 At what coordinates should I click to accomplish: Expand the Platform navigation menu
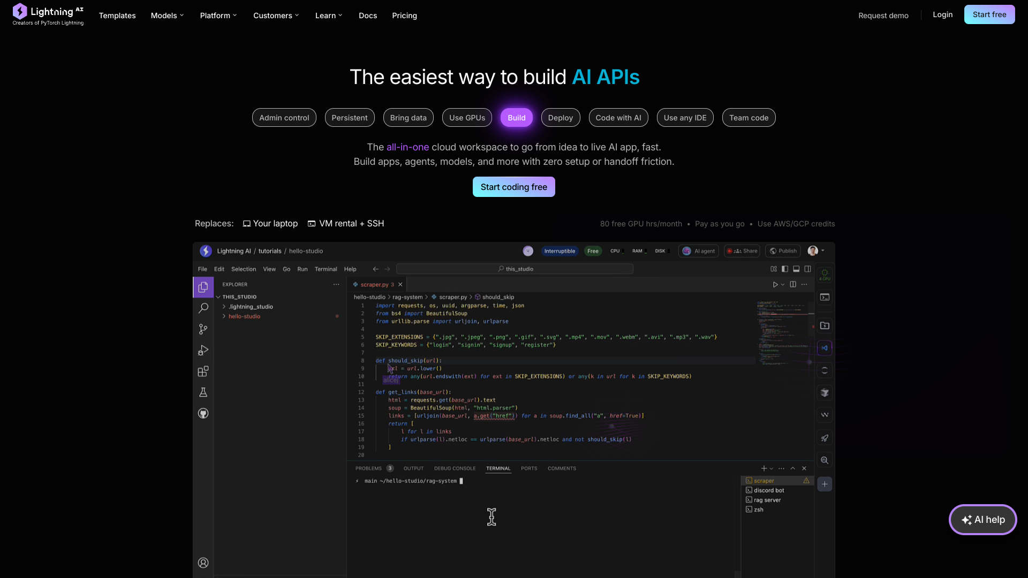[x=218, y=16]
